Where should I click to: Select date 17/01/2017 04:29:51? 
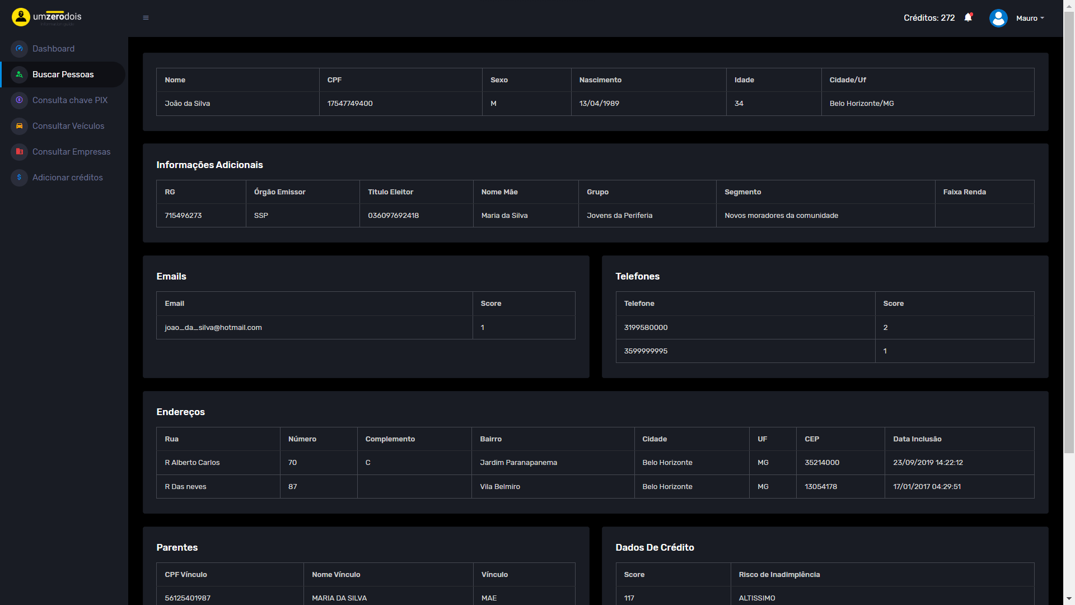pyautogui.click(x=927, y=487)
